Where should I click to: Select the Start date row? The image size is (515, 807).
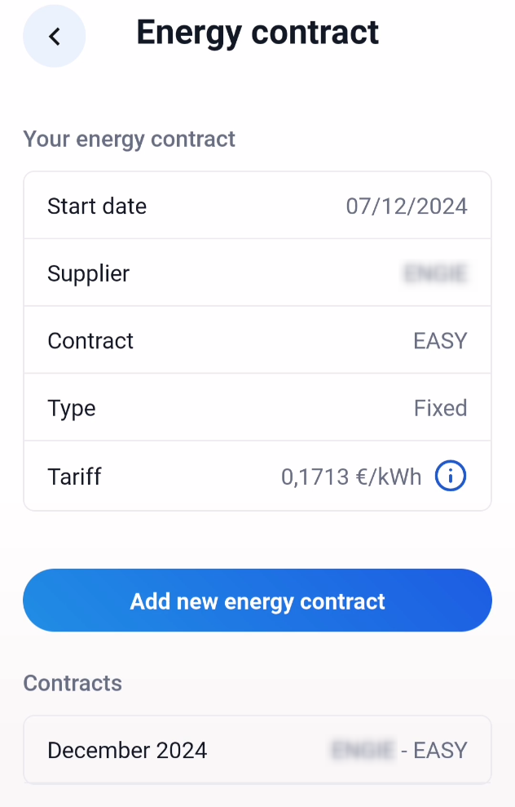[x=257, y=206]
